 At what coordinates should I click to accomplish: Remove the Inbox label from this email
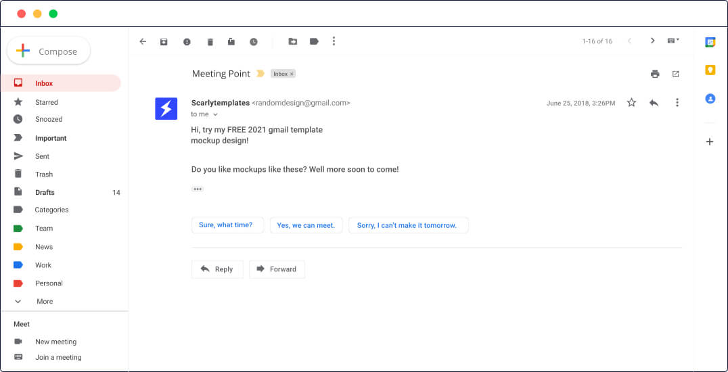click(x=292, y=74)
